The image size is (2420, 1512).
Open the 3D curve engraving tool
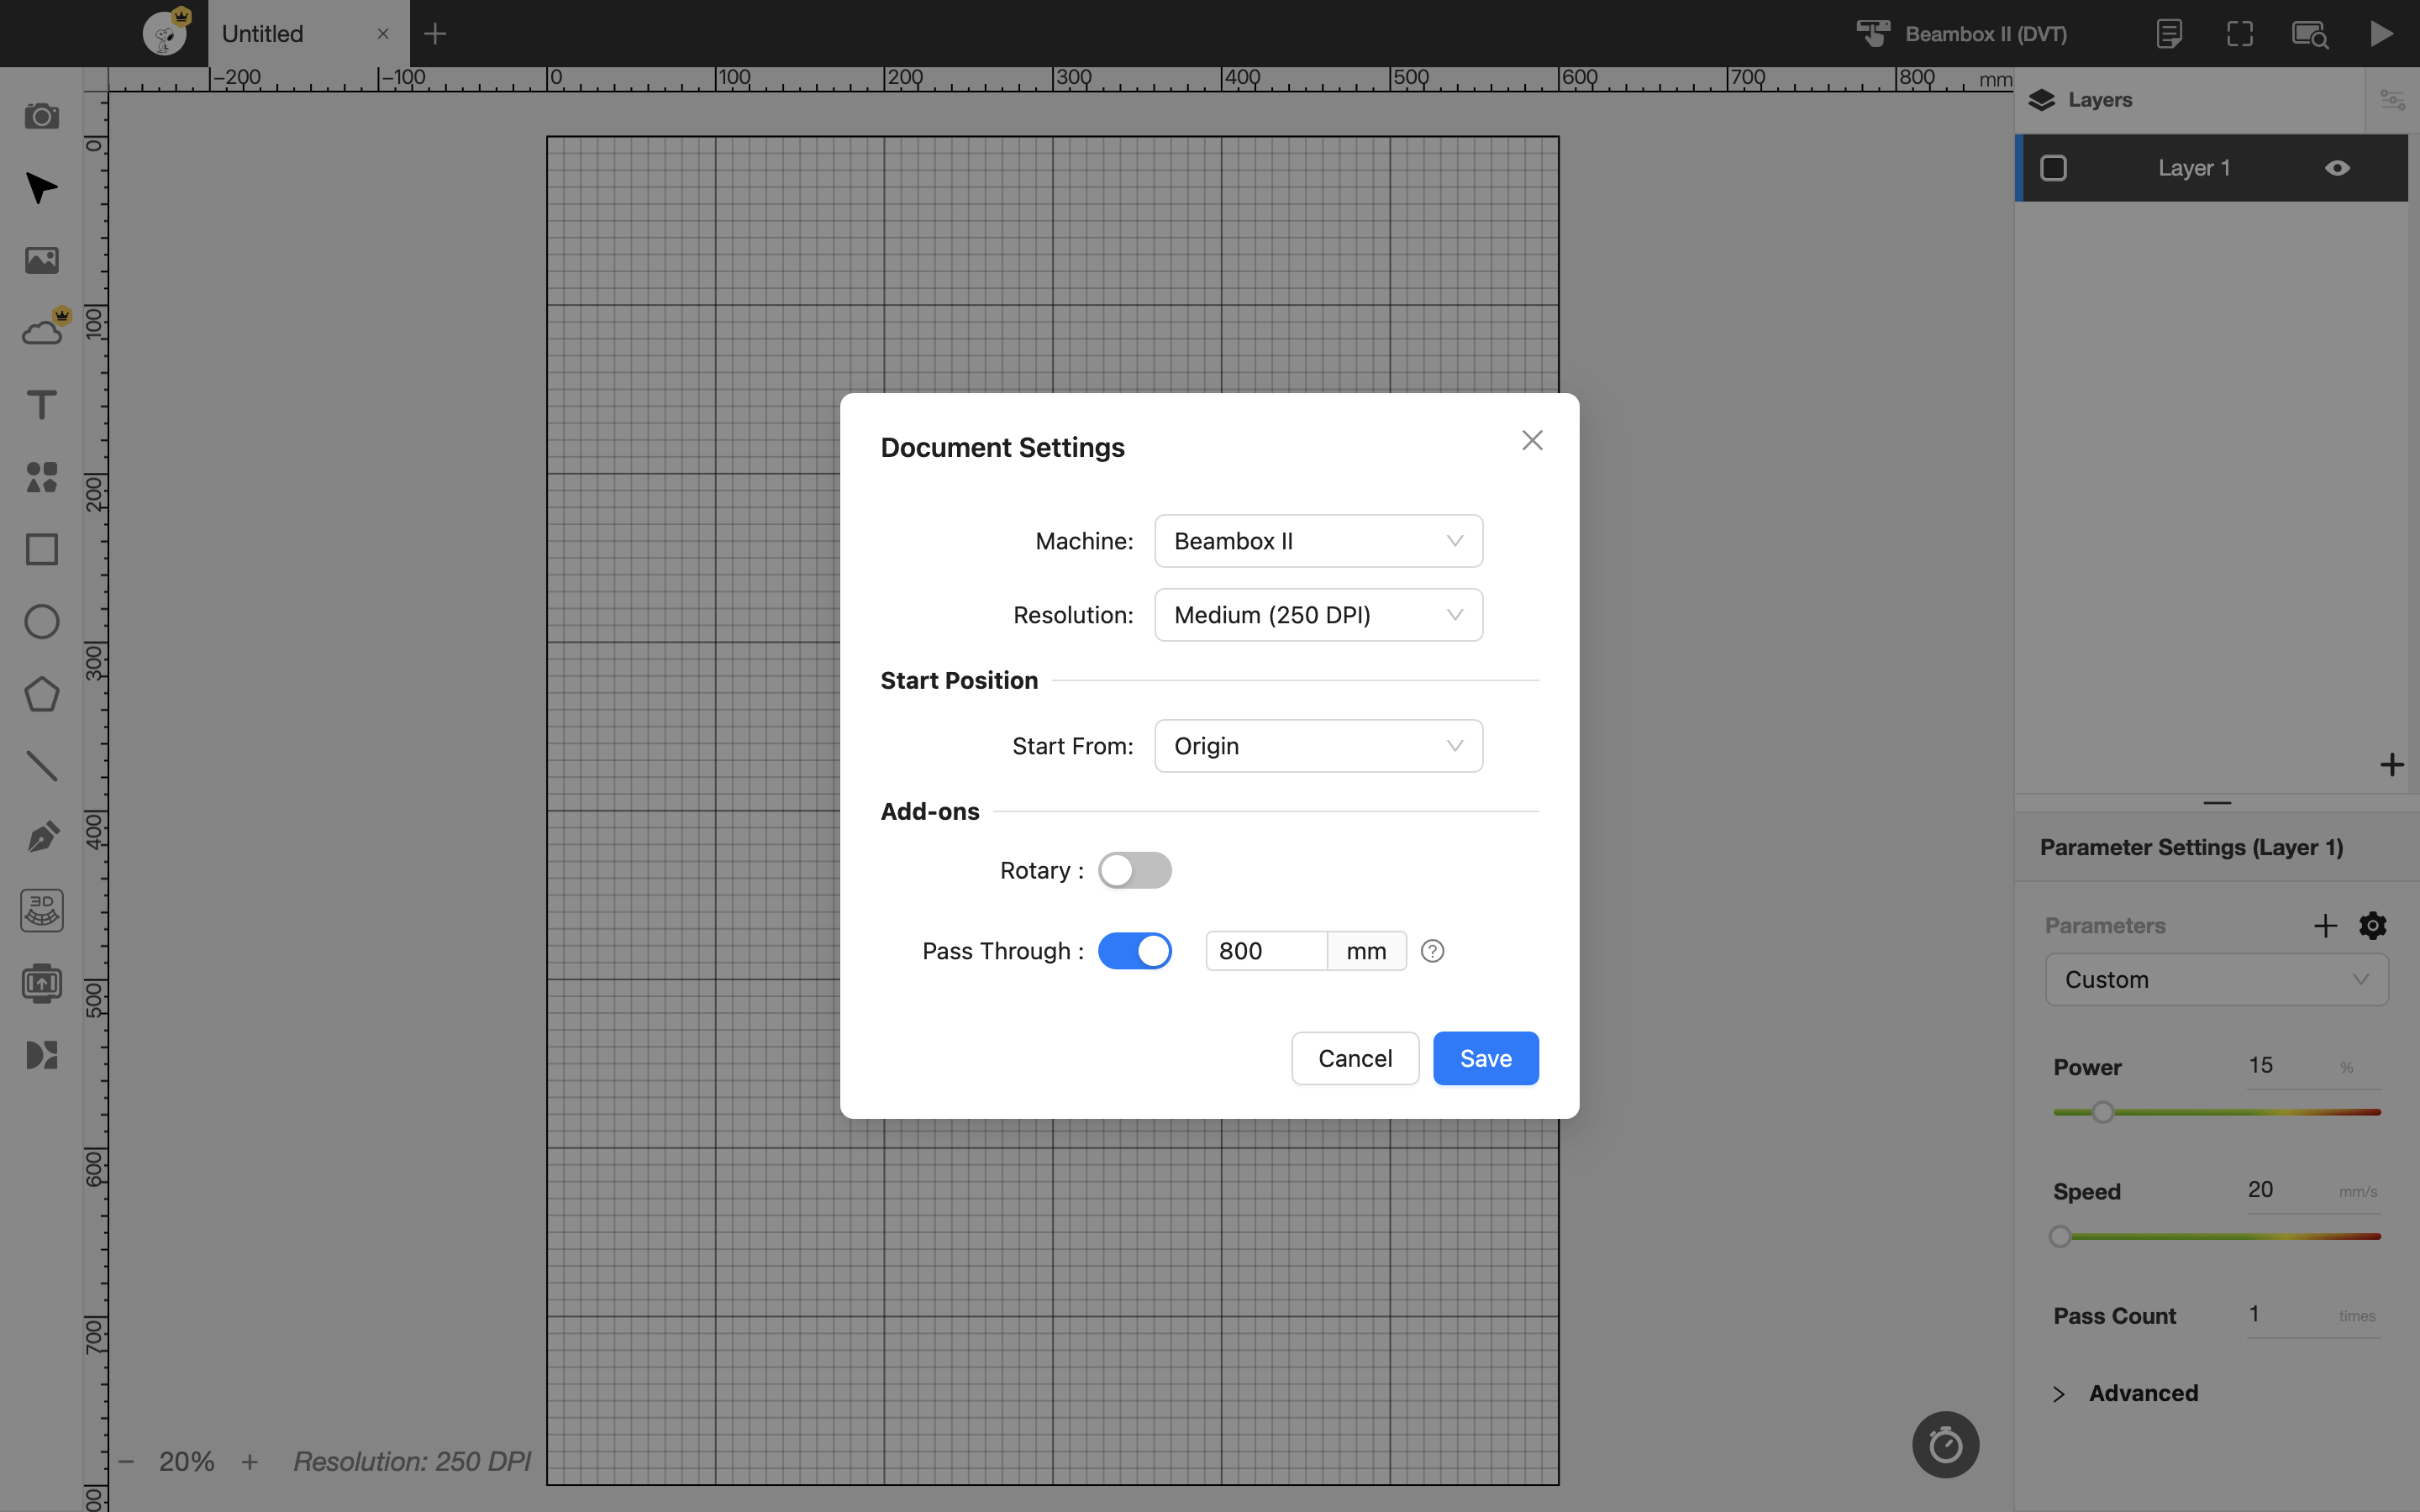[41, 910]
